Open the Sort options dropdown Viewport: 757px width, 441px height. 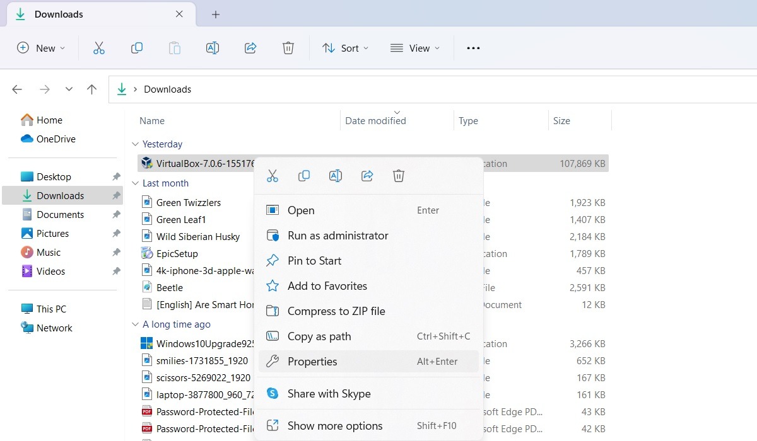pyautogui.click(x=345, y=47)
